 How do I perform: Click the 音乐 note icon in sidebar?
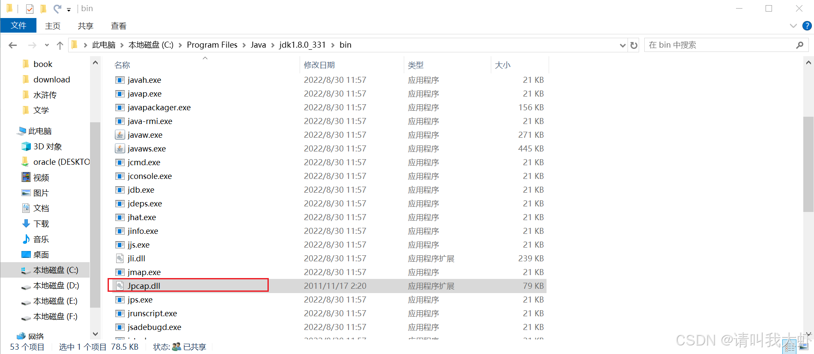[26, 239]
